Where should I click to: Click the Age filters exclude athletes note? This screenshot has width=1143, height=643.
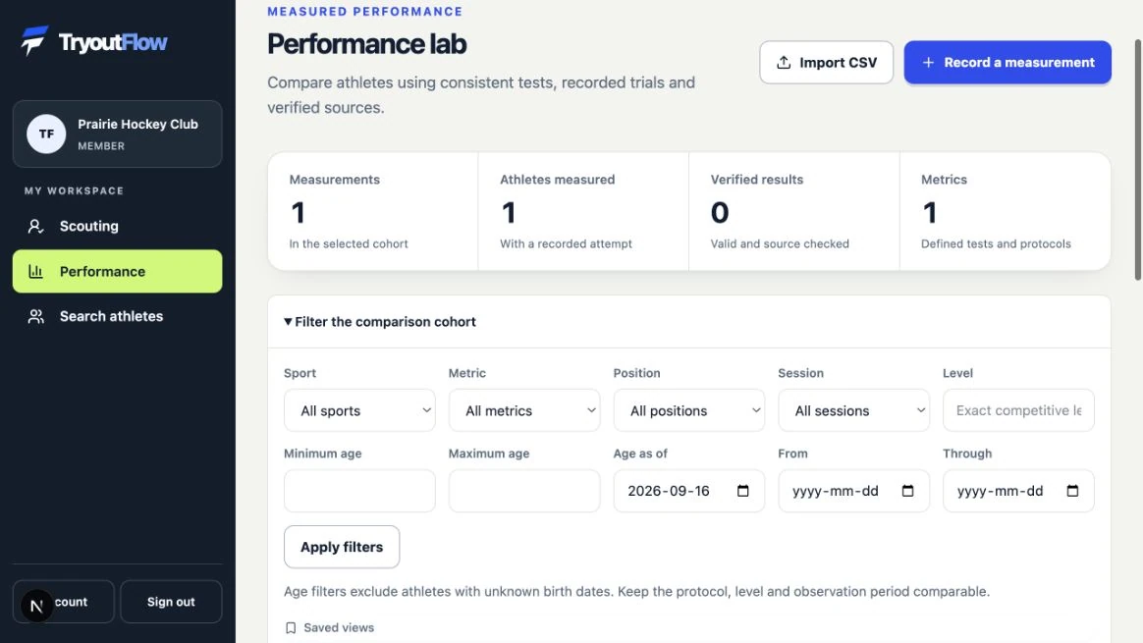tap(636, 591)
